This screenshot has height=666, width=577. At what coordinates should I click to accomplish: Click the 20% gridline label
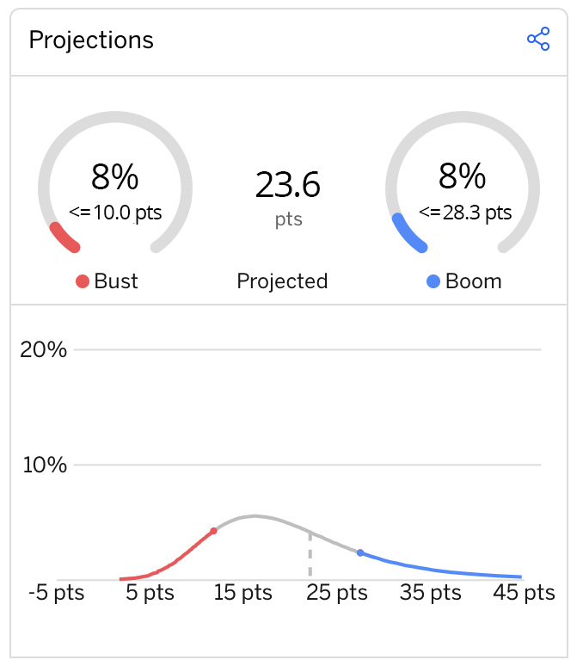pos(43,349)
